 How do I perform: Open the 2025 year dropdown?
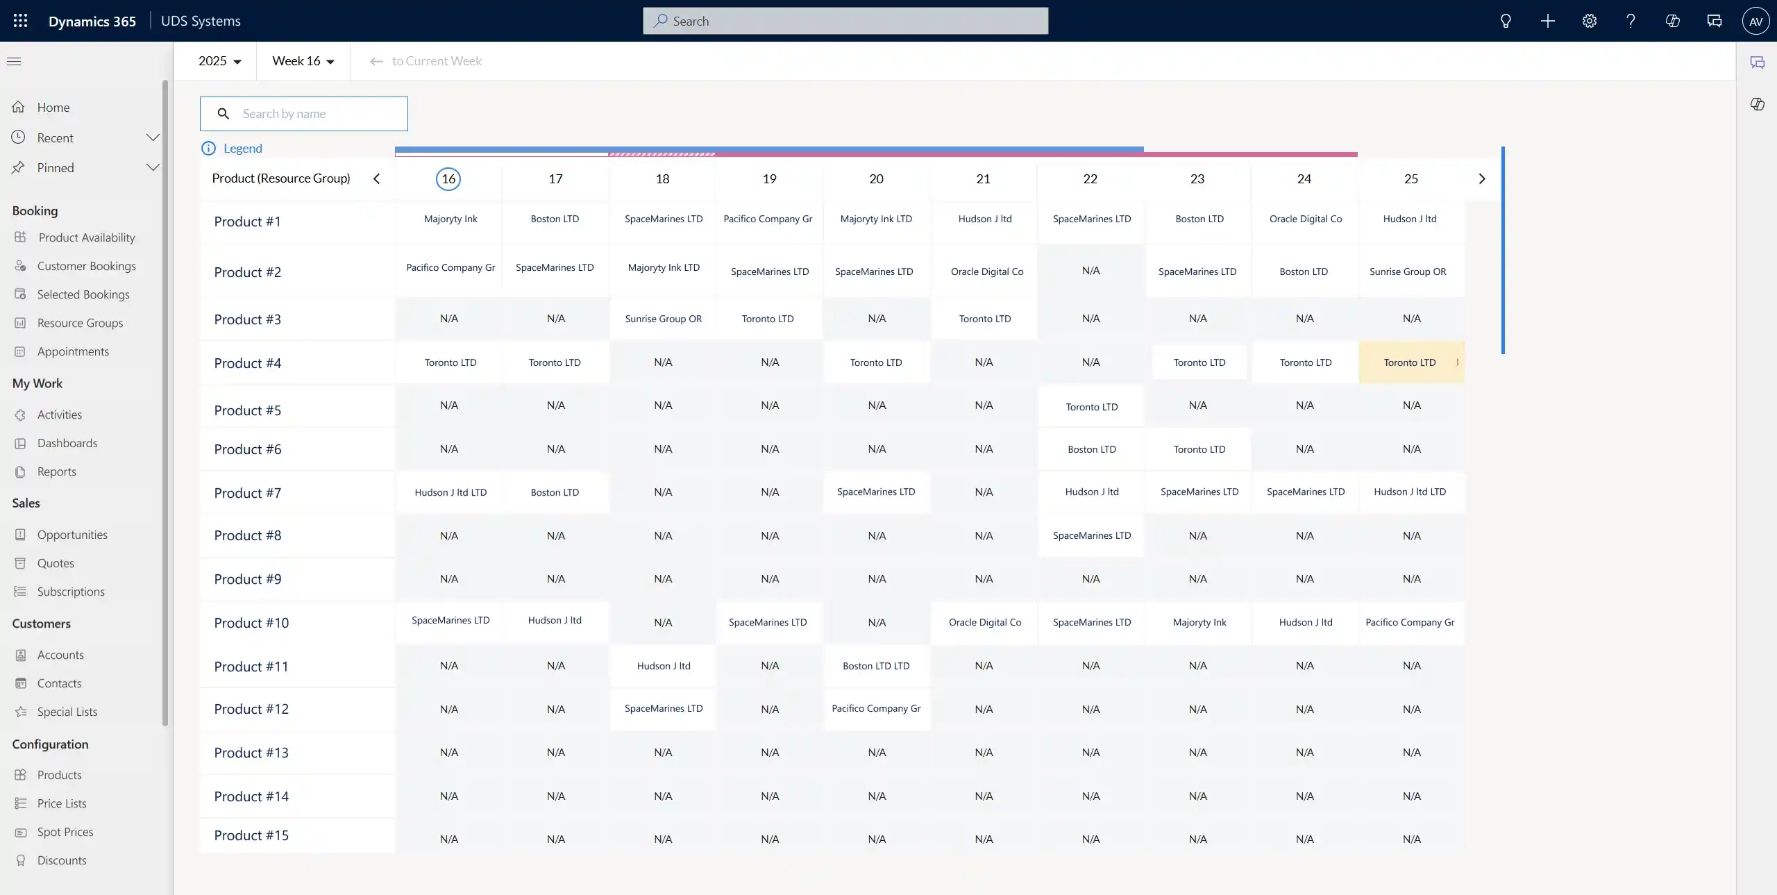pyautogui.click(x=219, y=61)
